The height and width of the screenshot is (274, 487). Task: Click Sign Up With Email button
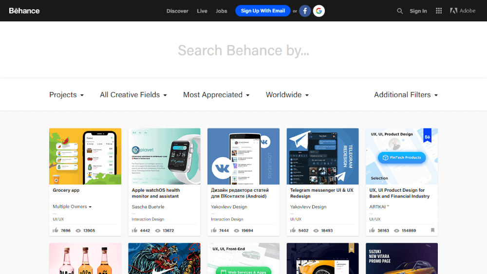tap(263, 11)
